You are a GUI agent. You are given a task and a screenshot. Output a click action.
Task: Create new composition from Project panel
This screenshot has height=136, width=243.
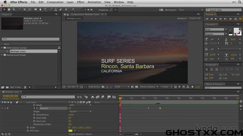pyautogui.click(x=12, y=87)
